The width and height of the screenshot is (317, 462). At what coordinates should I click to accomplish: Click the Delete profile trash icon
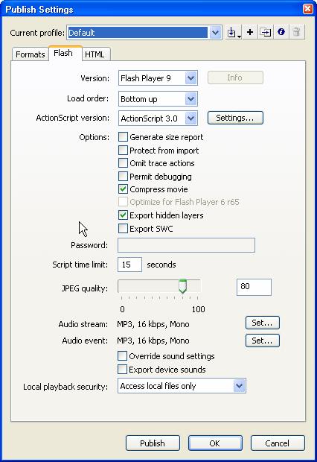[x=297, y=32]
